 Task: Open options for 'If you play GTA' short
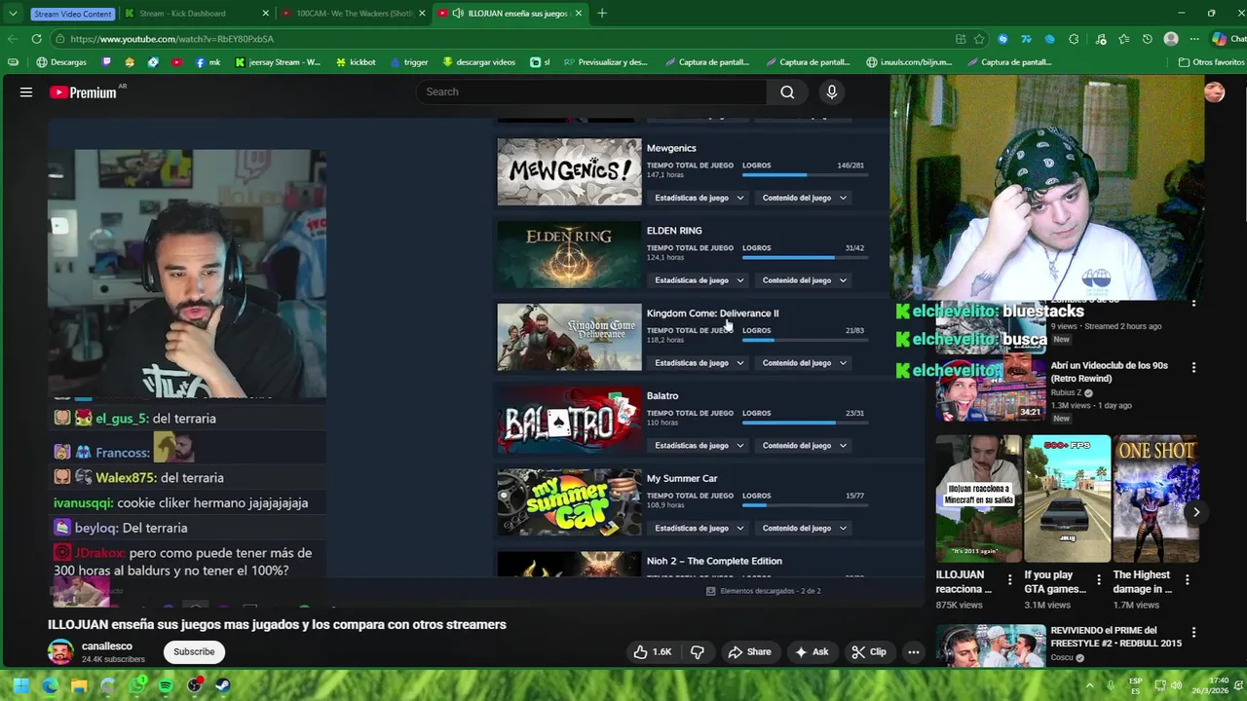coord(1098,580)
